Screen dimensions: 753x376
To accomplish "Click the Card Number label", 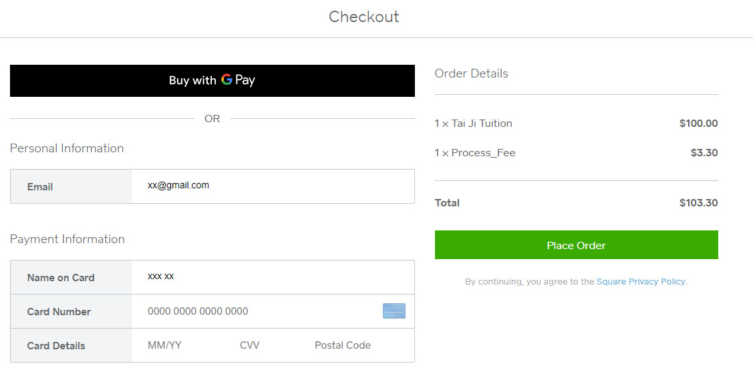I will (x=59, y=312).
